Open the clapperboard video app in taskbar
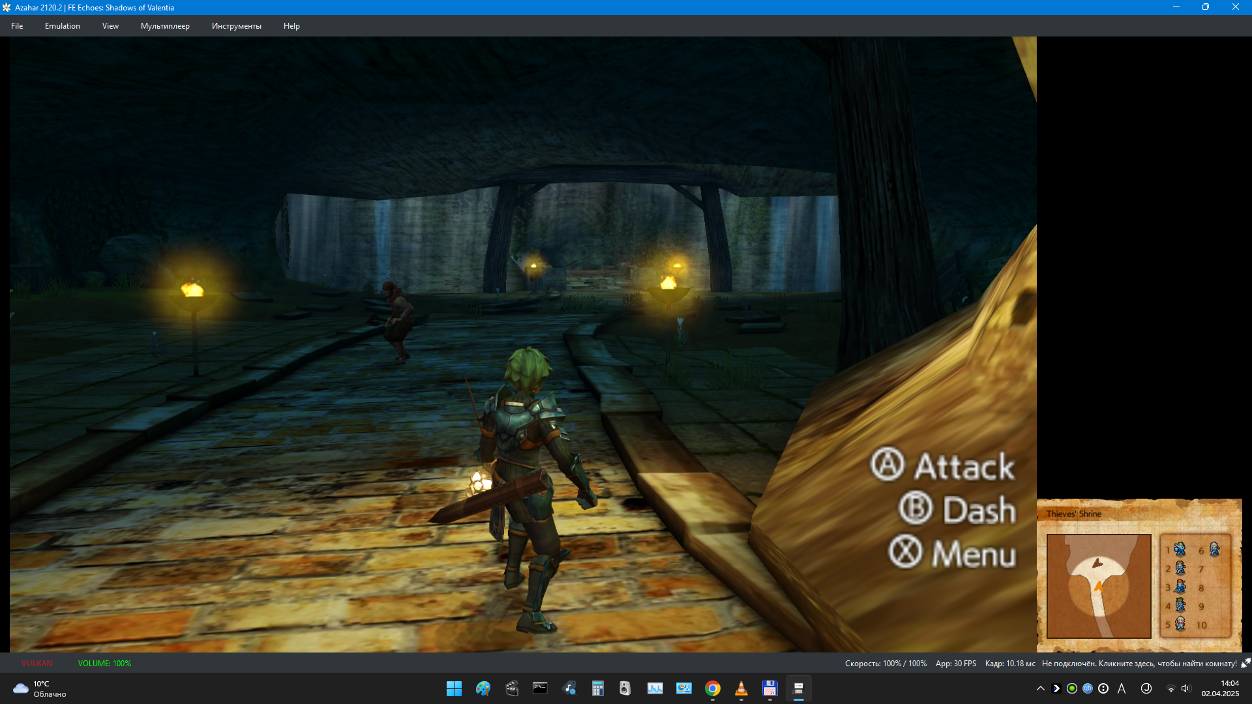The width and height of the screenshot is (1252, 704). pos(512,688)
